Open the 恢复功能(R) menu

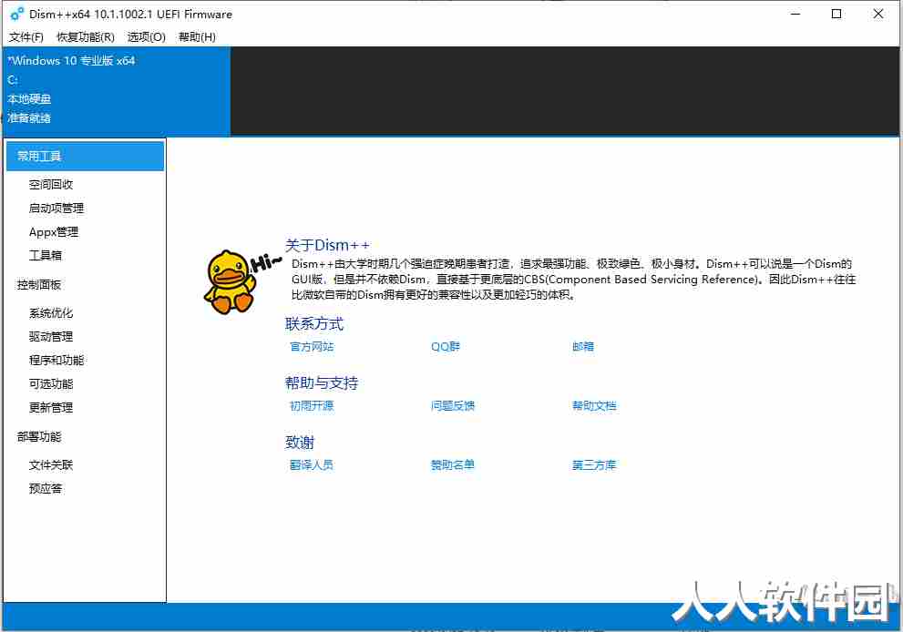coord(86,36)
